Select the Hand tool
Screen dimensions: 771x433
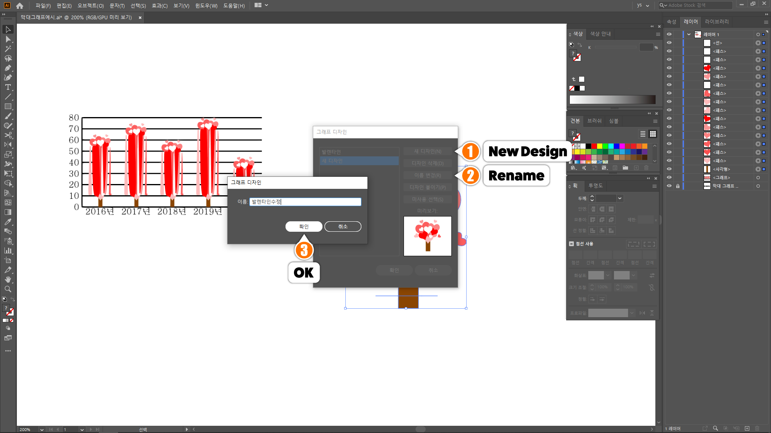pyautogui.click(x=8, y=279)
